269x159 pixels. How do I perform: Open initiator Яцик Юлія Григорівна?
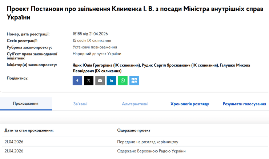point(106,65)
